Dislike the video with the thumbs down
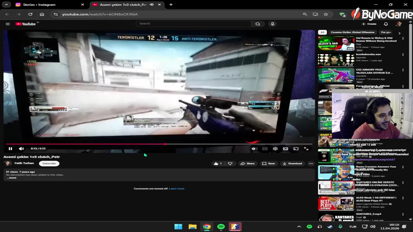Image resolution: width=413 pixels, height=232 pixels. point(230,163)
